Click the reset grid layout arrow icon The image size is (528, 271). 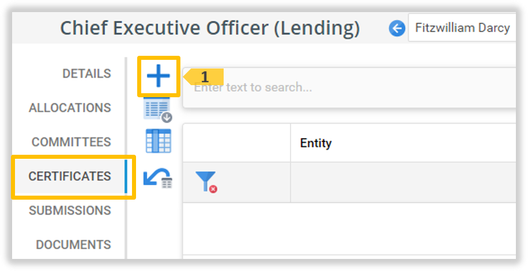pos(158,177)
